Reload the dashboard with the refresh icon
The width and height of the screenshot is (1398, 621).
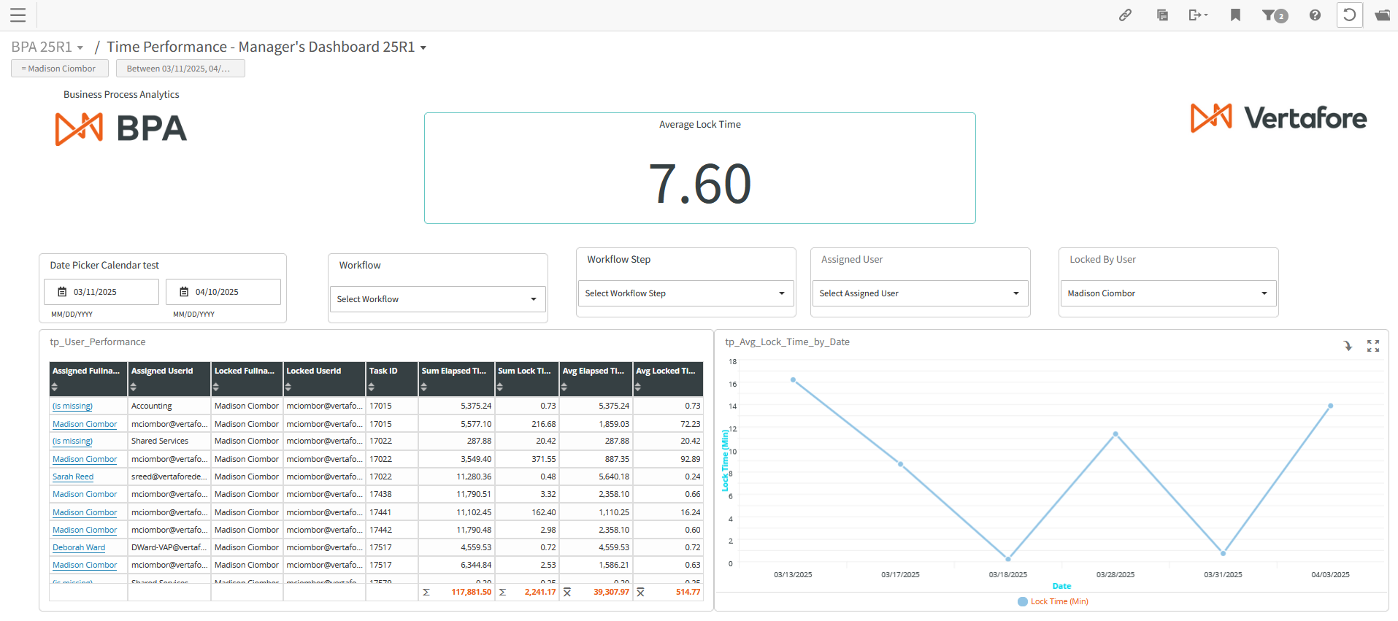1350,15
